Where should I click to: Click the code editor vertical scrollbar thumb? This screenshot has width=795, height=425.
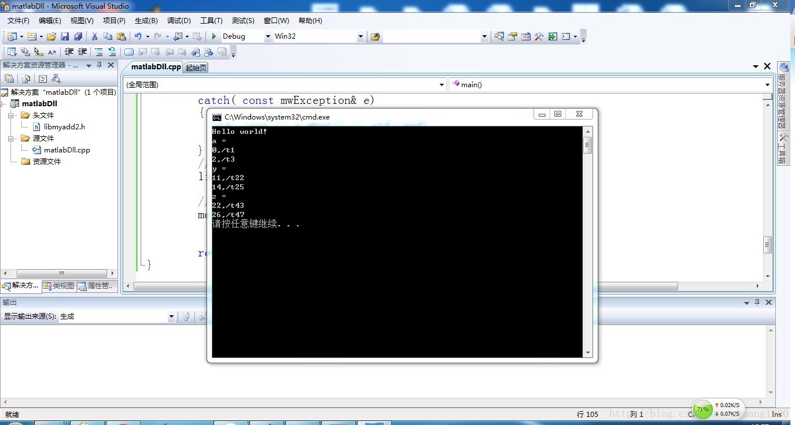[x=767, y=245]
